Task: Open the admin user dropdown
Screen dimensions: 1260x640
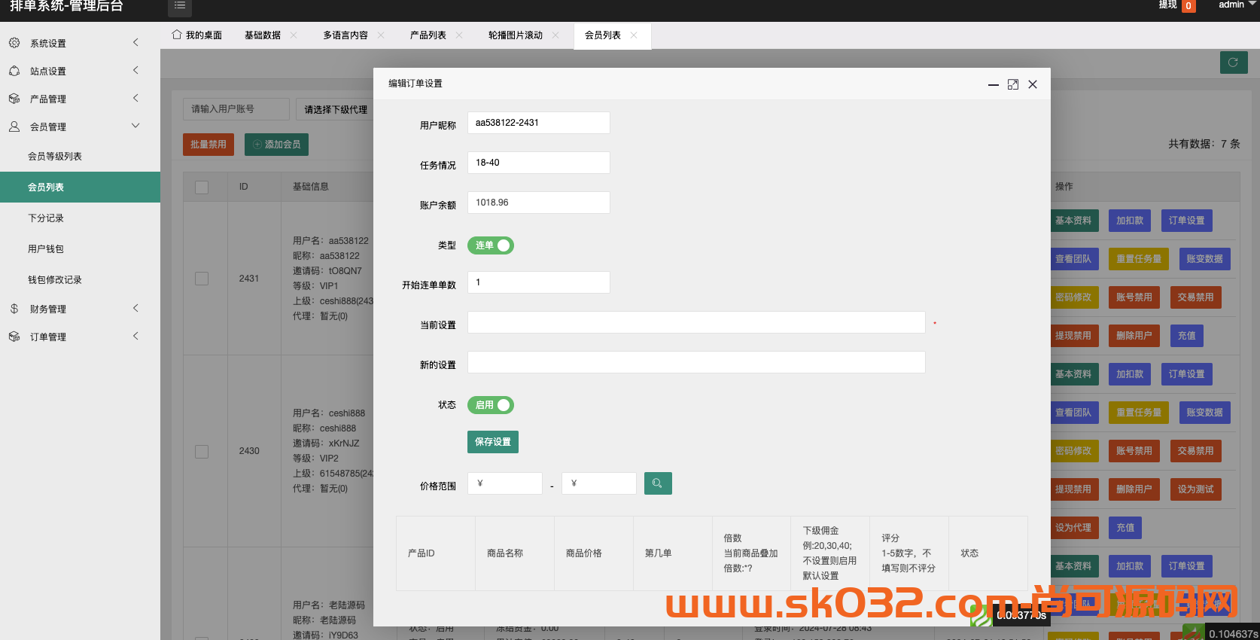Action: [1237, 5]
